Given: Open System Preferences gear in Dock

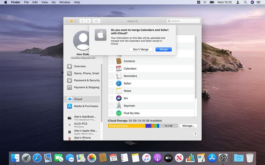Looking at the screenshot, I should 223,158.
